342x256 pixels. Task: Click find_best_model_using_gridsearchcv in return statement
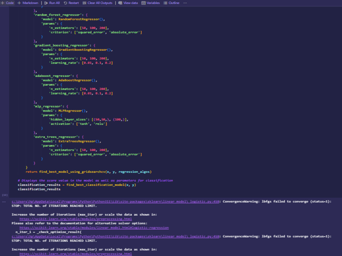point(72,172)
